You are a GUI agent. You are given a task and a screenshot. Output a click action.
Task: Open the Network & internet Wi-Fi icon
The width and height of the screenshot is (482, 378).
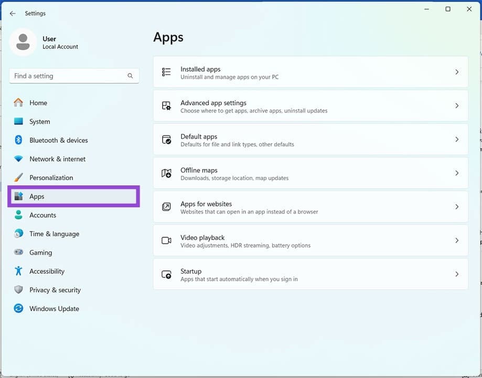point(18,159)
